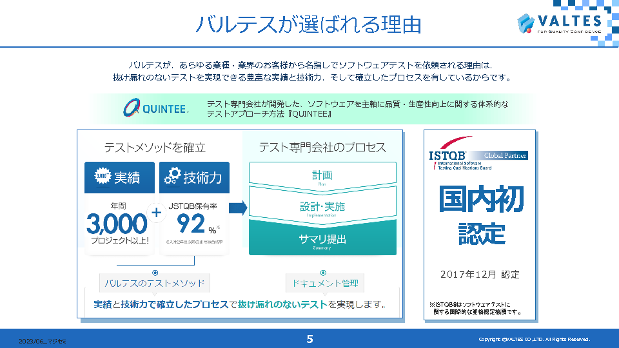Click the バルテスのテストメソッド label
This screenshot has height=348, width=619.
click(x=155, y=284)
